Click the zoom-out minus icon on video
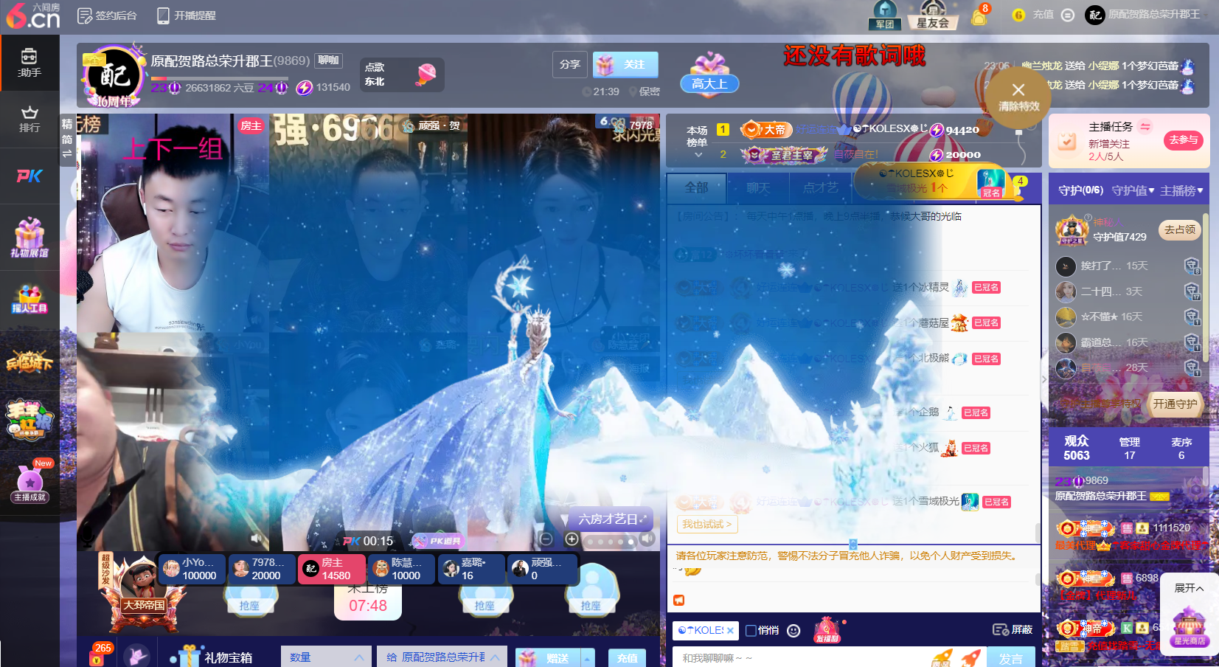 tap(546, 539)
